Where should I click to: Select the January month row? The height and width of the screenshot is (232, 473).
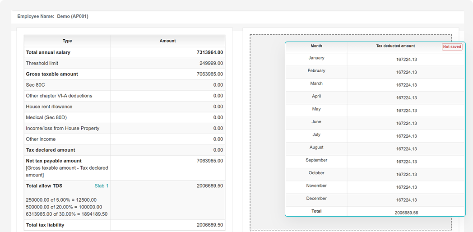coord(316,58)
